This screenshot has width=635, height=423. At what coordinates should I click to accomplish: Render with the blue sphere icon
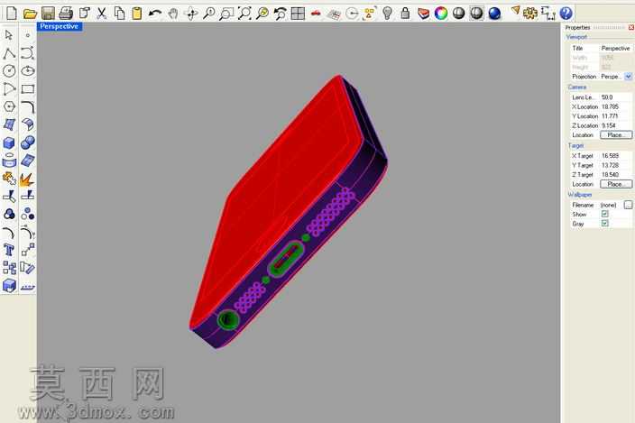pos(494,14)
